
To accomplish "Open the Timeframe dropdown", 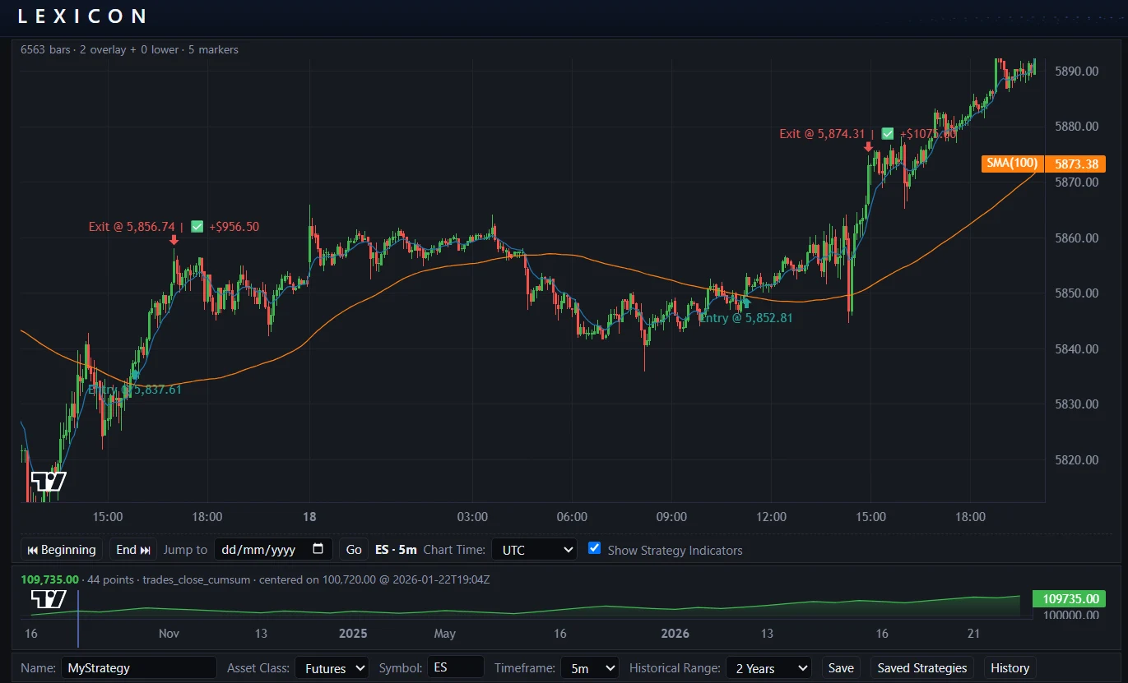I will coord(589,667).
